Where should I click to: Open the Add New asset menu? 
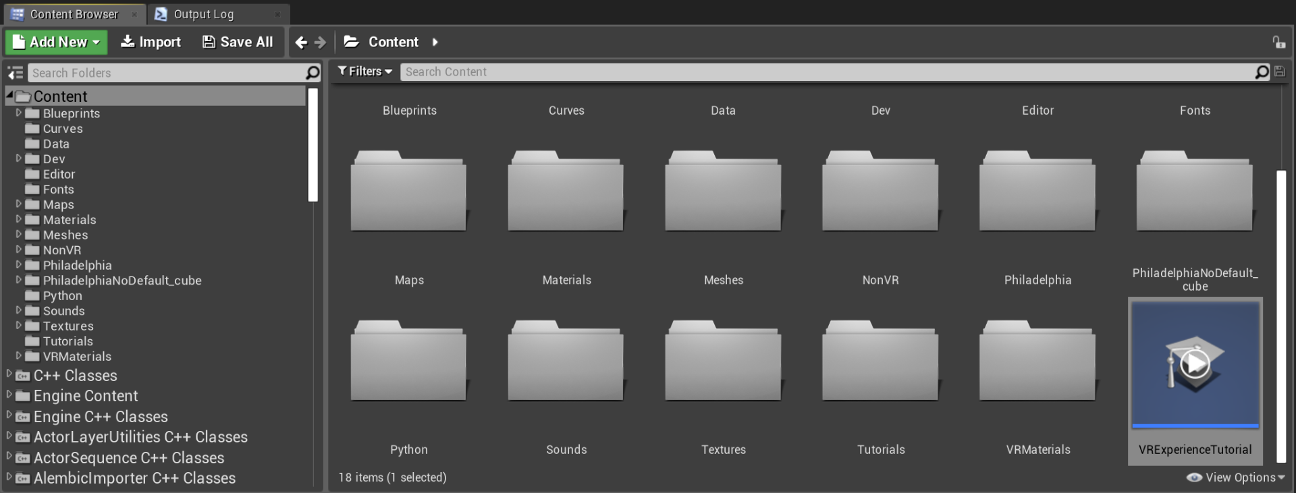(56, 42)
